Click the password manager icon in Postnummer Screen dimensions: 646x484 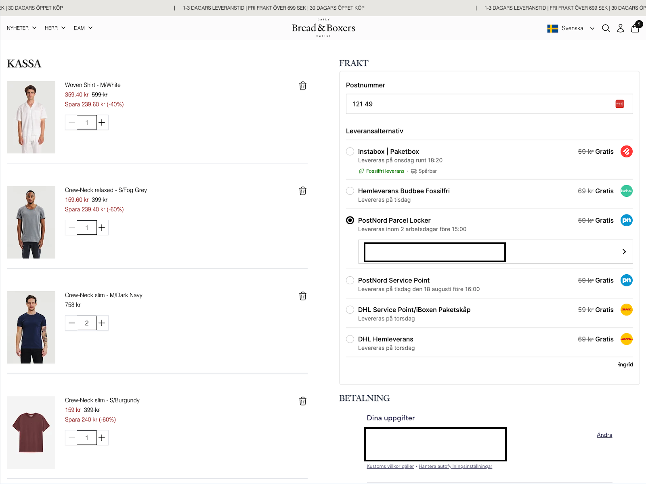[x=620, y=104]
